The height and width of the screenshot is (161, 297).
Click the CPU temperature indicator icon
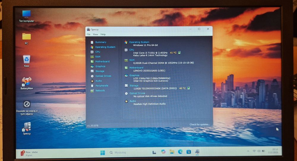click(x=179, y=53)
